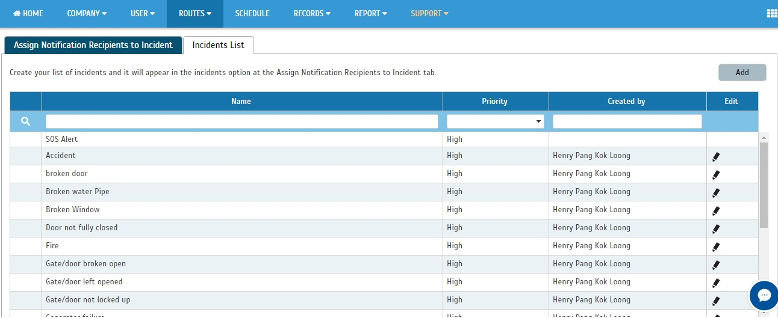
Task: Select Gate/door not locked up name
Action: click(x=88, y=299)
